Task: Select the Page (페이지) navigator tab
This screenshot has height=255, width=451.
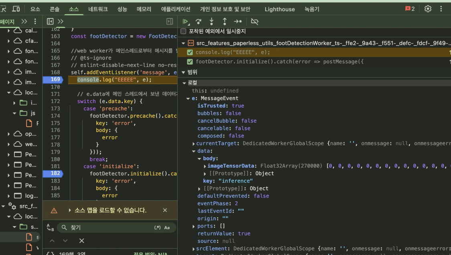Action: pyautogui.click(x=8, y=22)
